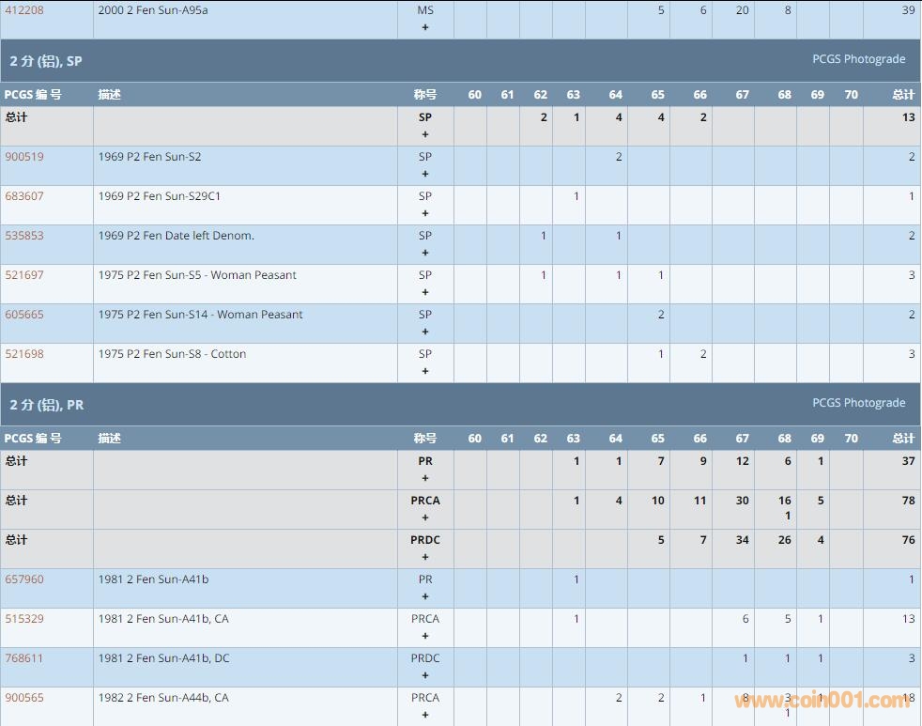The height and width of the screenshot is (726, 922).
Task: Open PCGS number 683607 link
Action: click(x=24, y=196)
